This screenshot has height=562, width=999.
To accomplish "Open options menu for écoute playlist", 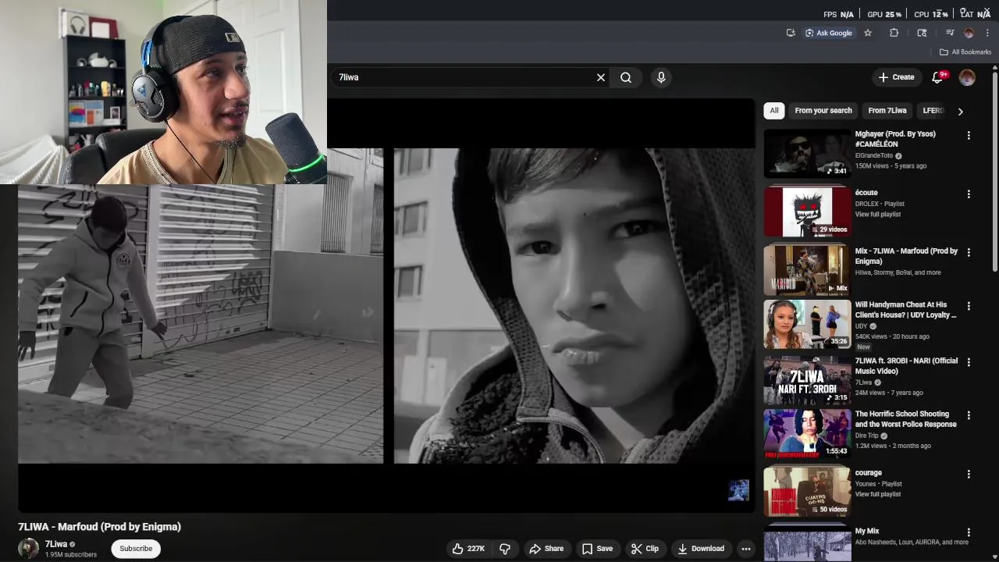I will (969, 194).
